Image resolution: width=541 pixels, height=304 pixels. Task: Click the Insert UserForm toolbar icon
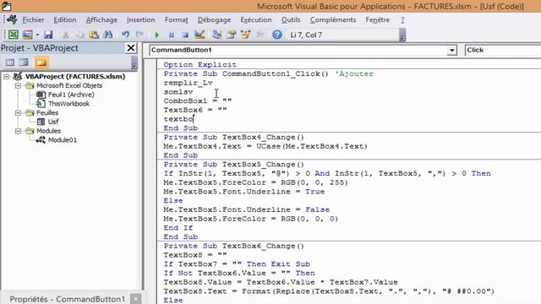pyautogui.click(x=27, y=35)
